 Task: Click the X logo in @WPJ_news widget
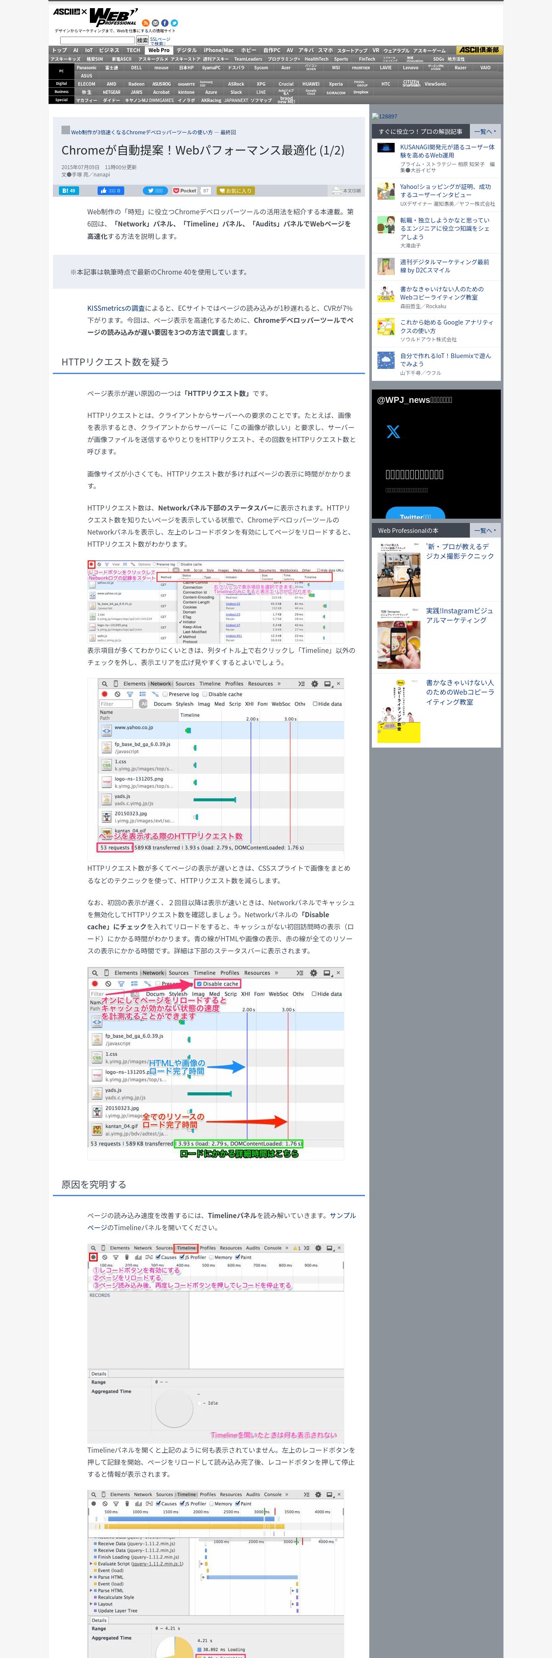click(393, 432)
